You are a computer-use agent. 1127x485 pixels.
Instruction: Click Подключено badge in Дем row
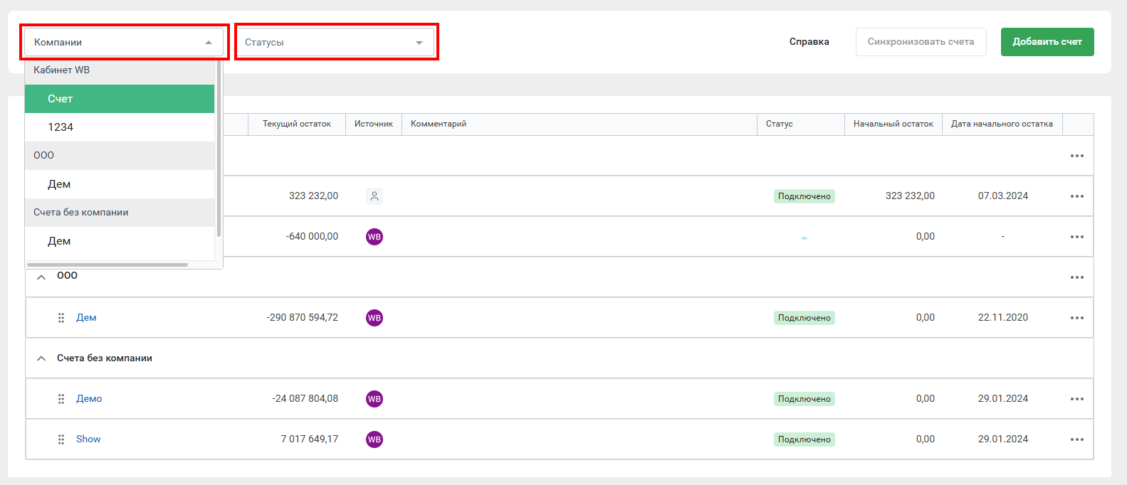coord(804,318)
